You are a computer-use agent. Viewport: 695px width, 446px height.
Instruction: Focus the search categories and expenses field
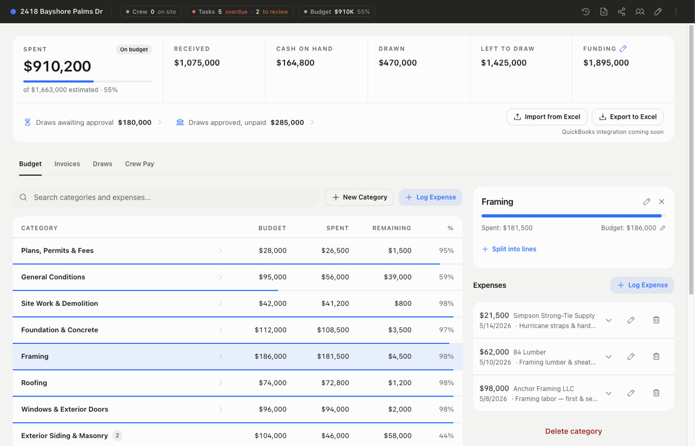point(166,197)
